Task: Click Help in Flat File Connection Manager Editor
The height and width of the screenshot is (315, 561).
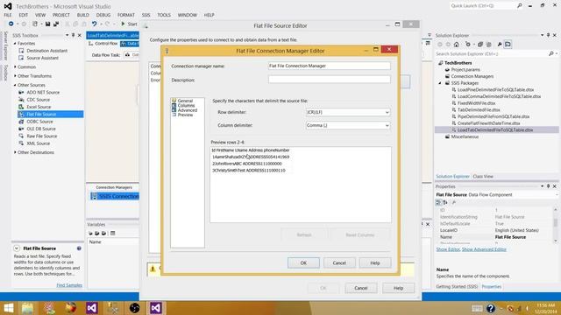Action: 375,262
